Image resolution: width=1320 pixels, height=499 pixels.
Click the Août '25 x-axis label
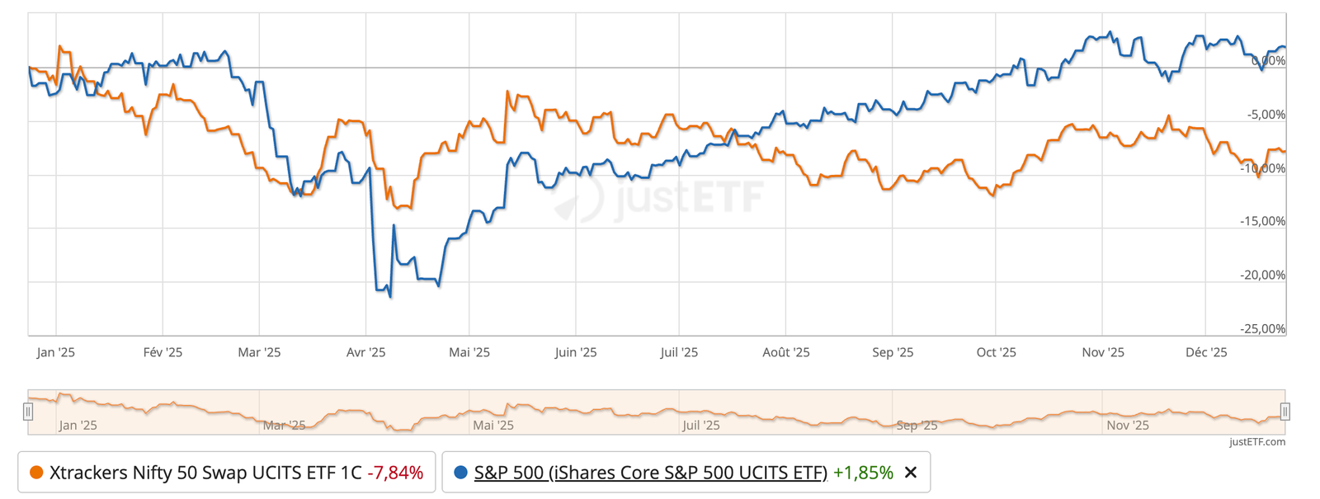tap(785, 352)
